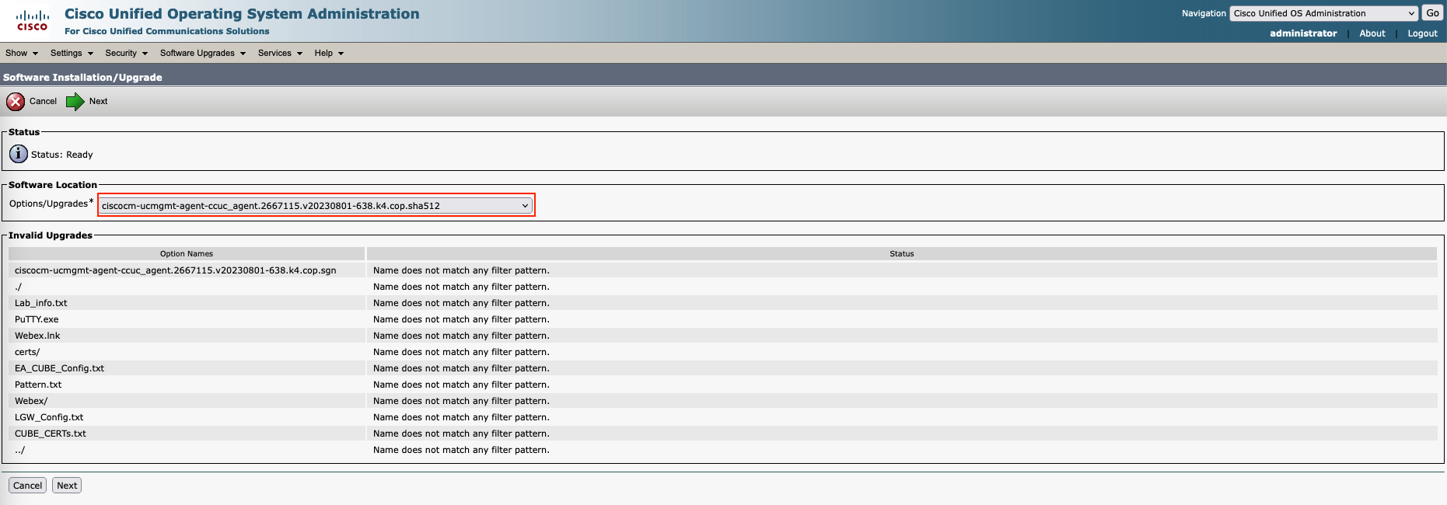The image size is (1447, 505).
Task: Click the Status information icon
Action: point(18,154)
